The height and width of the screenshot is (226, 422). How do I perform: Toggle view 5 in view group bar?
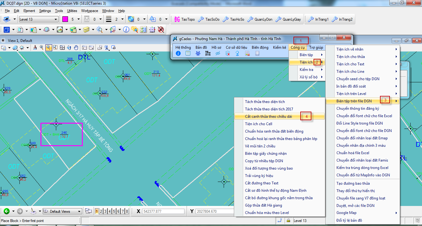pyautogui.click(x=114, y=211)
